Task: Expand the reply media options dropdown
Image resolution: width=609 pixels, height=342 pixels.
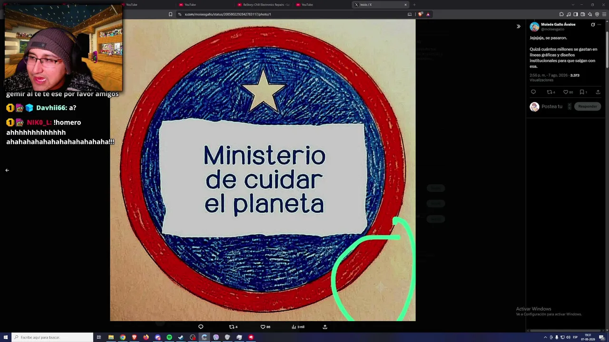Action: coord(570,106)
